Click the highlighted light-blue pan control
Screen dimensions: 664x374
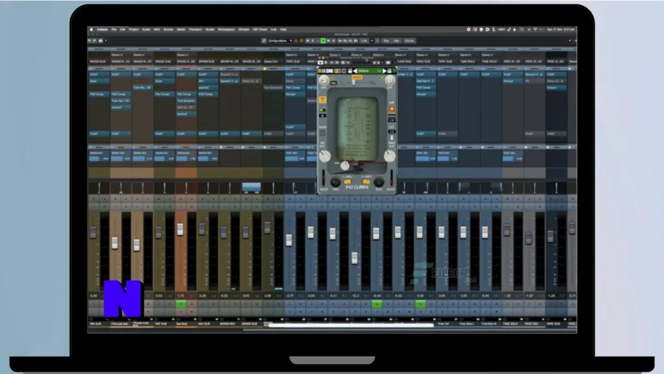251,187
